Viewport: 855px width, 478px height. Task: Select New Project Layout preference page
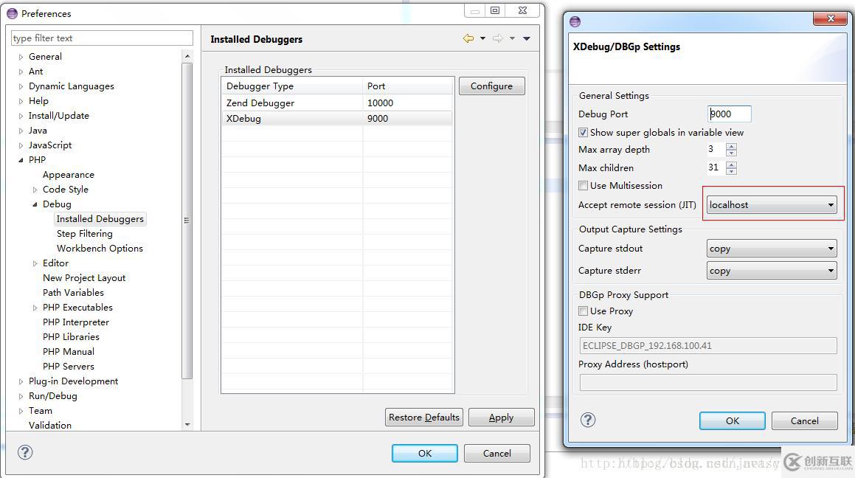(84, 278)
